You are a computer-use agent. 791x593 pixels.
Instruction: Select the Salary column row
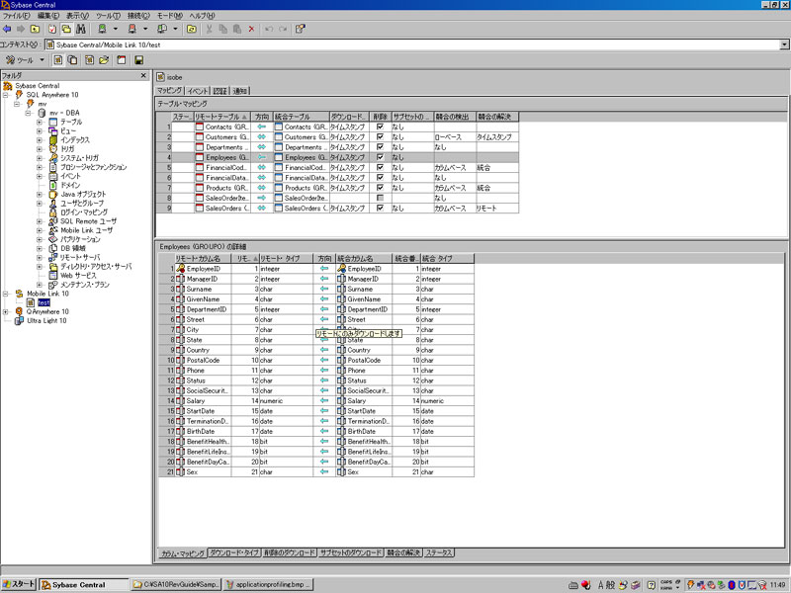pyautogui.click(x=315, y=401)
